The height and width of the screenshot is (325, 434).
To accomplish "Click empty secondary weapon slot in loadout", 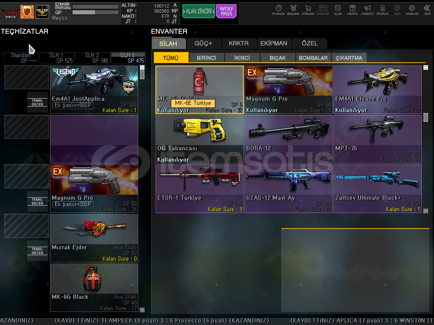I will (x=94, y=139).
